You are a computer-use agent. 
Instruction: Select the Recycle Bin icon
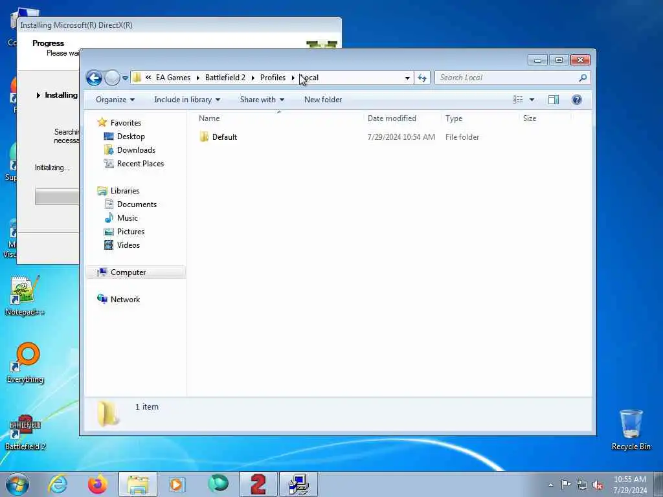pyautogui.click(x=631, y=430)
